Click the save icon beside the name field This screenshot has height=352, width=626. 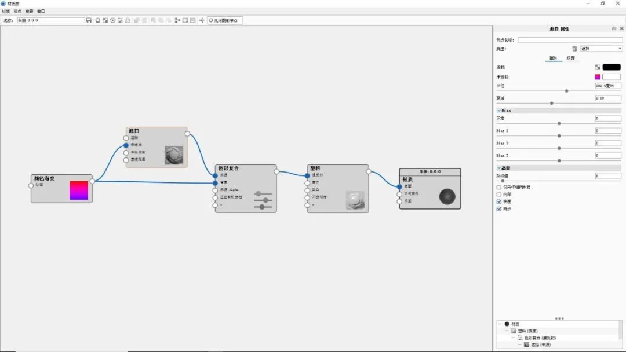[89, 20]
